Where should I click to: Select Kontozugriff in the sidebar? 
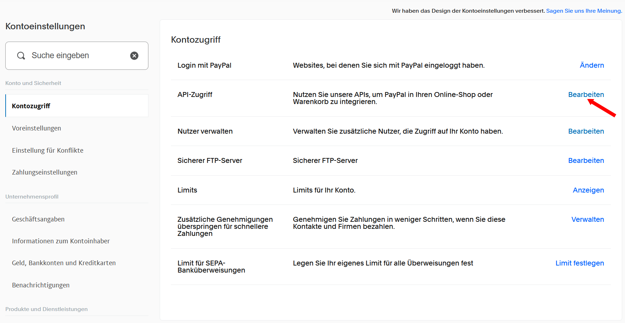31,106
